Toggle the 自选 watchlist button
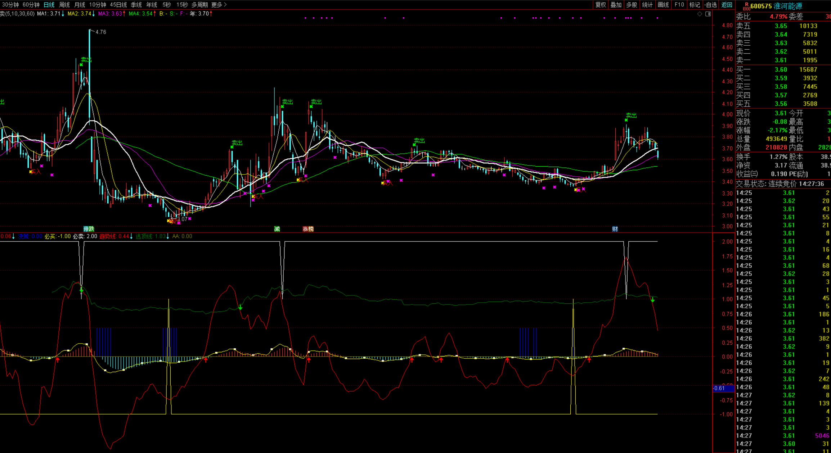 pos(710,5)
